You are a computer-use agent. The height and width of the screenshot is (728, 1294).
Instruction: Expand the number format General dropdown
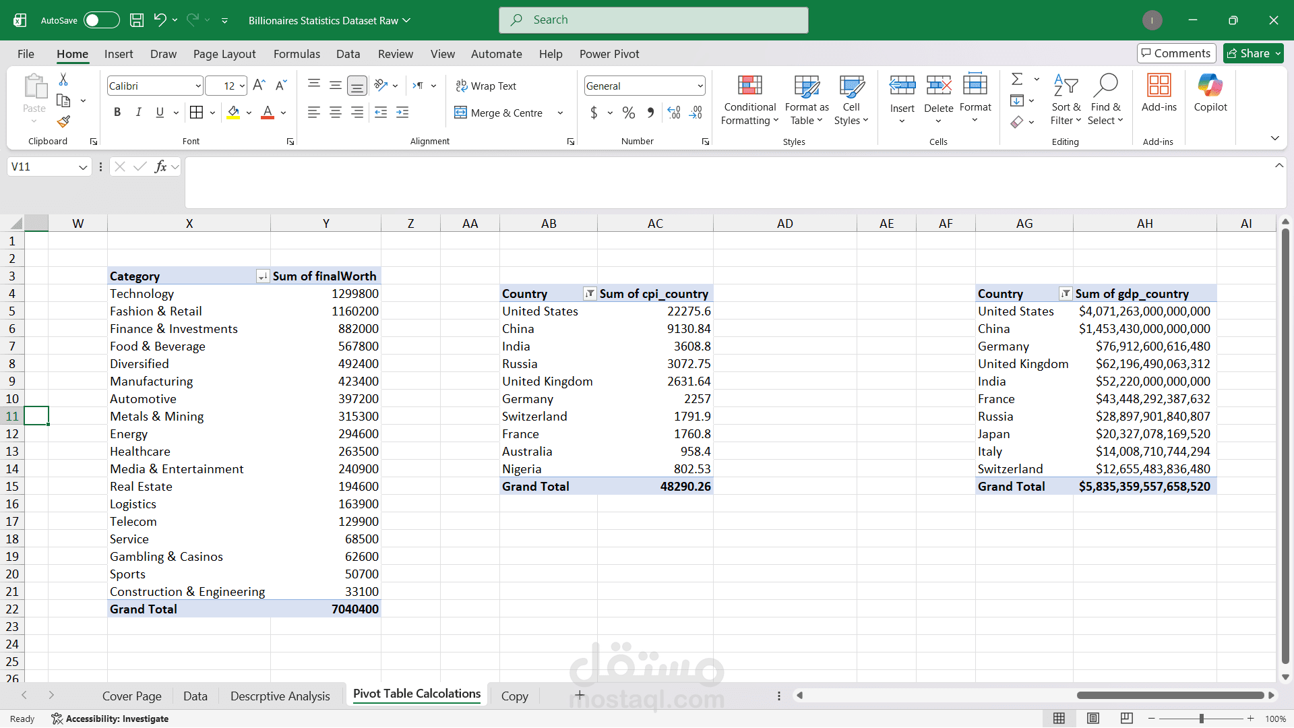coord(700,86)
